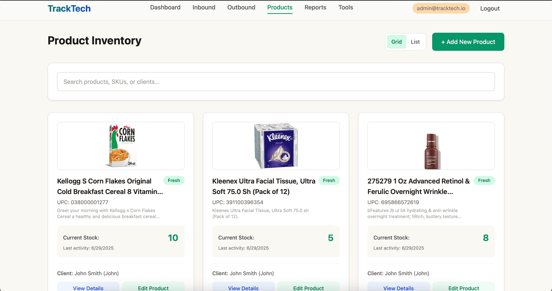Click the Add New Product button
The width and height of the screenshot is (552, 291).
pos(468,41)
